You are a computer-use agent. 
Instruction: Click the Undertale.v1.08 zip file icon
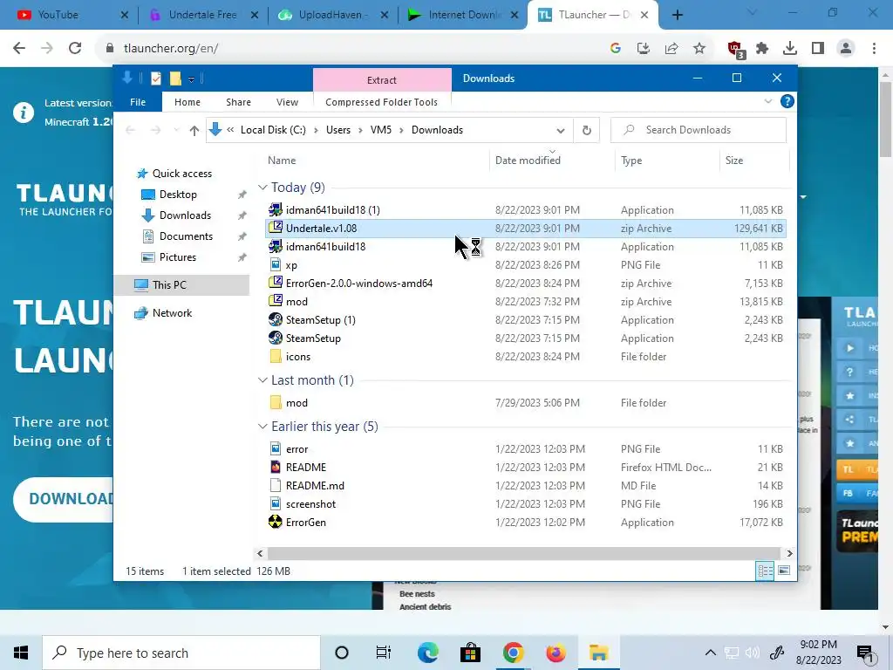(x=276, y=228)
